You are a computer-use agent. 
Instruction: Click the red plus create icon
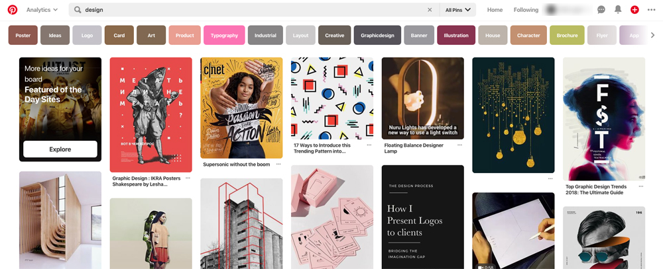point(634,10)
